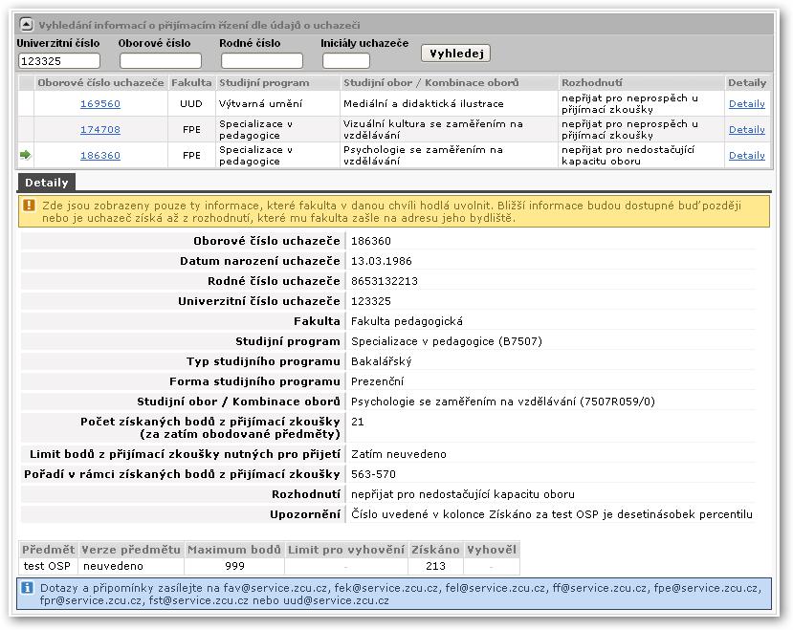Click the Oborové číslo uchazeče column header
The image size is (793, 630).
click(100, 82)
